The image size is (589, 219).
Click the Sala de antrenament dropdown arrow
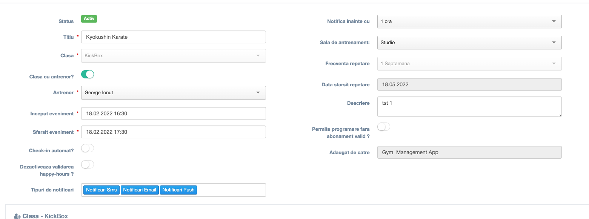[x=554, y=43]
